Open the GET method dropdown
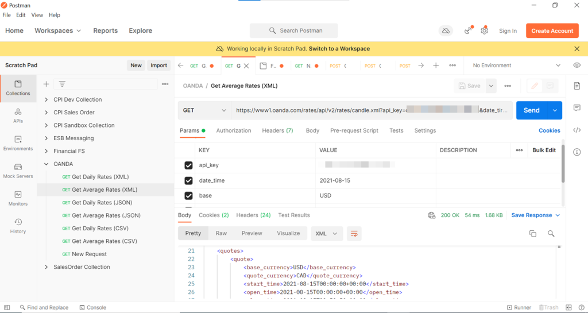Image resolution: width=588 pixels, height=313 pixels. tap(204, 110)
